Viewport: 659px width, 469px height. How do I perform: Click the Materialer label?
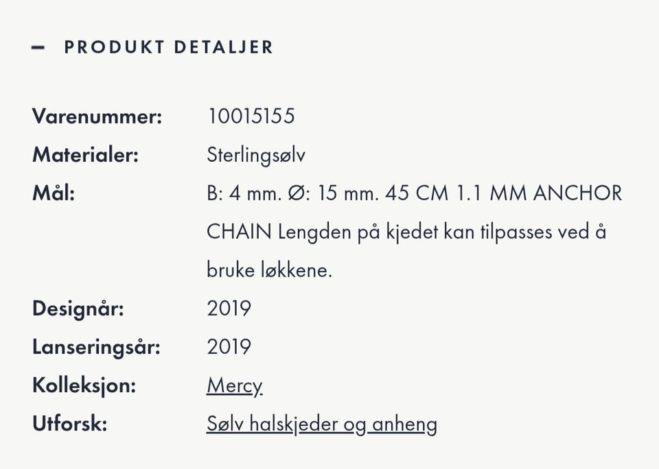coord(85,154)
